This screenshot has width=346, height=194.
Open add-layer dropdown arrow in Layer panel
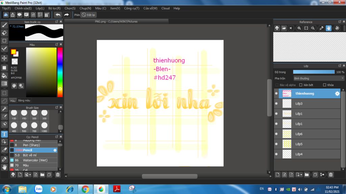(x=301, y=175)
